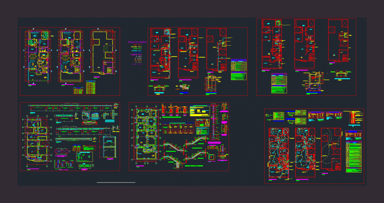Select the "magenta" pen thickness line
Image resolution: width=384 pixels, height=203 pixels.
coord(136,55)
